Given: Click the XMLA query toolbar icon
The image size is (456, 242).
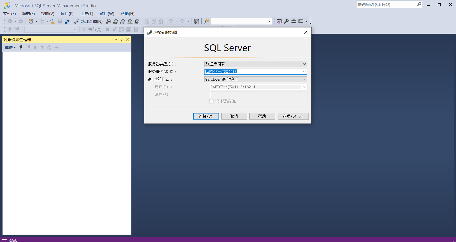Looking at the screenshot, I should point(130,21).
